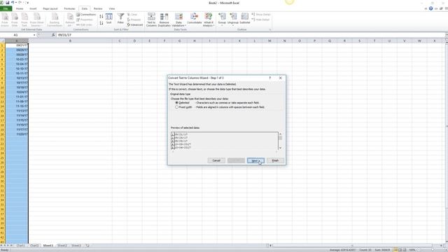Screen dimensions: 448x252
Task: Click the Filter funnel icon
Action: [x=120, y=18]
